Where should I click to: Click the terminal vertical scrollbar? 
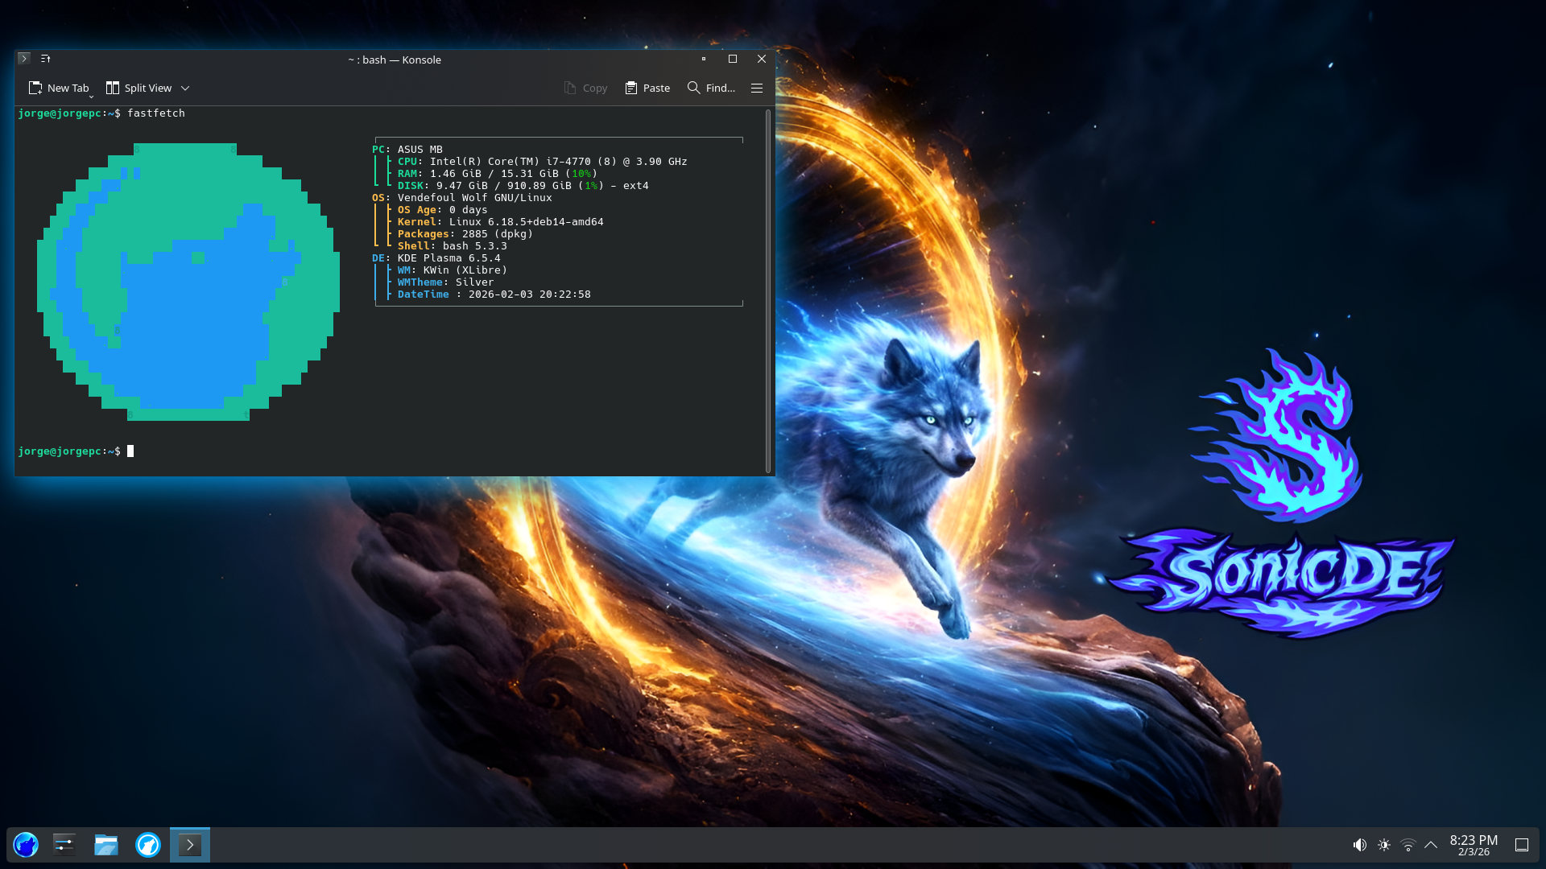coord(768,290)
